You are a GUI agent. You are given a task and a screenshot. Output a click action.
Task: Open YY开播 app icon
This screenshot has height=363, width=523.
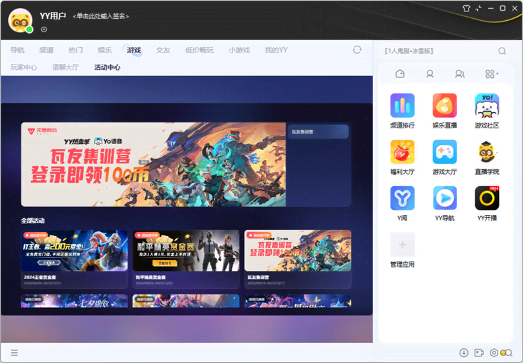[487, 198]
